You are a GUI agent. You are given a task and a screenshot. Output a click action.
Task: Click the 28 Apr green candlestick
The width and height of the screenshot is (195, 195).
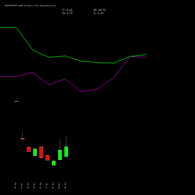[54, 163]
